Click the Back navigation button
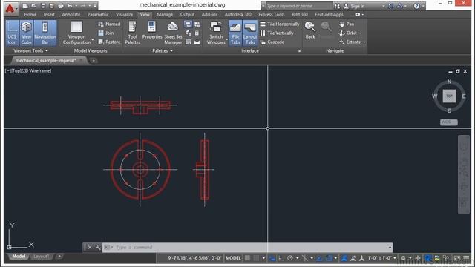 (310, 30)
